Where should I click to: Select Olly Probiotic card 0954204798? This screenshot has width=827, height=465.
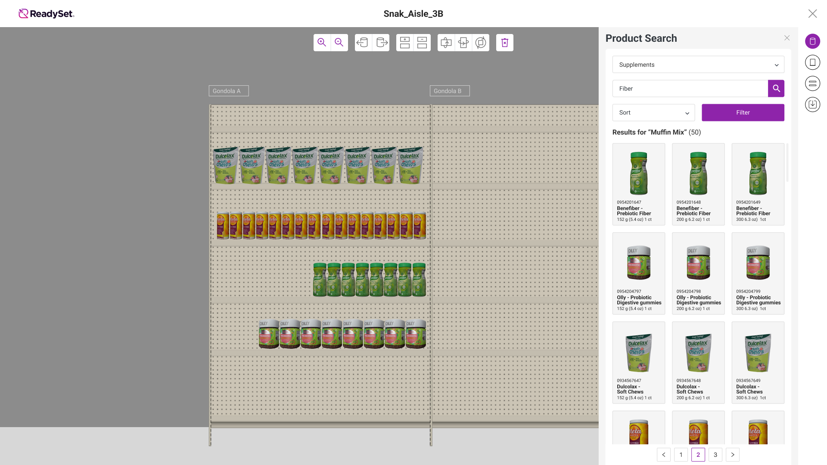(698, 273)
